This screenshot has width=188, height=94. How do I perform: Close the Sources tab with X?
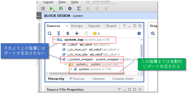click(67, 26)
